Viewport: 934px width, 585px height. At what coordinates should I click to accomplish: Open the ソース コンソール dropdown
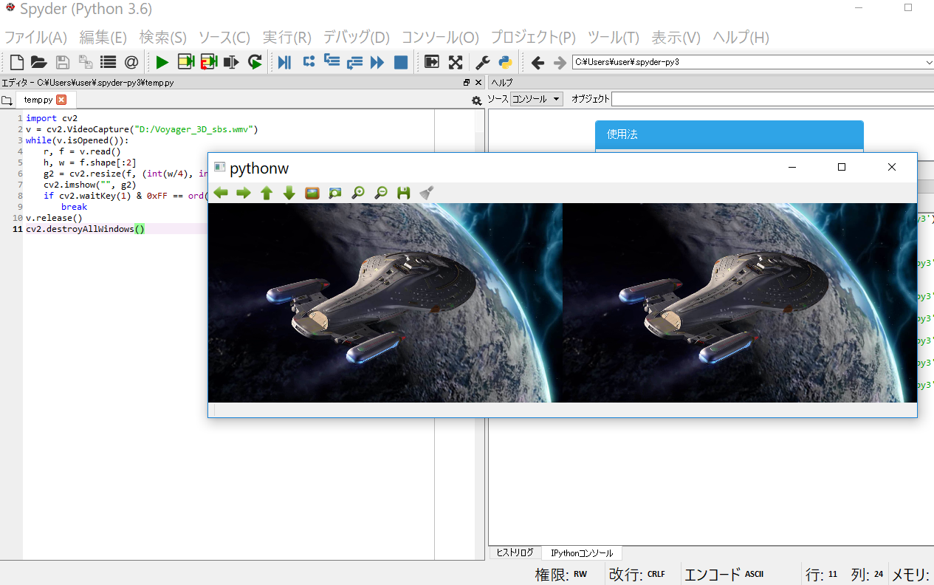click(537, 99)
